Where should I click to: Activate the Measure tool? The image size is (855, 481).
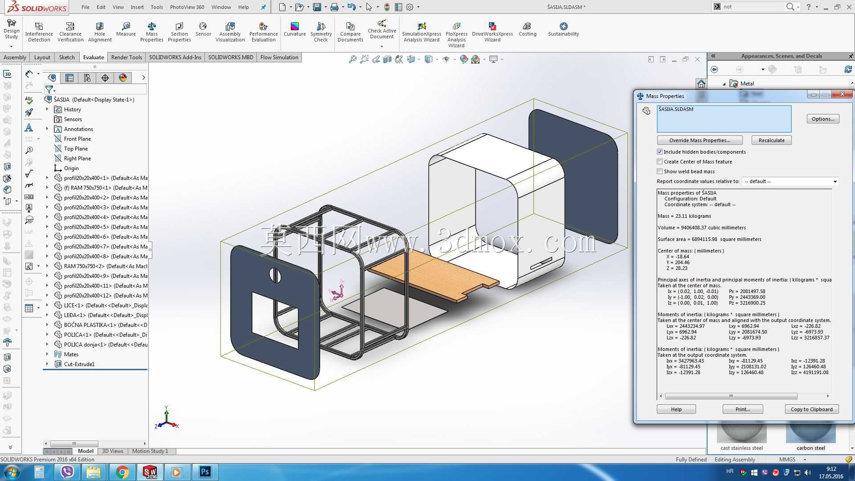pos(126,29)
